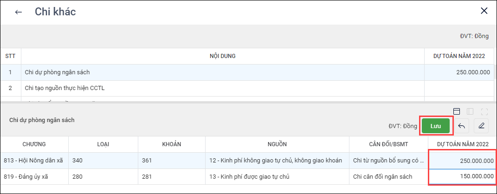Edit the 250.000.000 estimate for Hội Nông dân
This screenshot has height=194, width=497.
click(x=462, y=161)
